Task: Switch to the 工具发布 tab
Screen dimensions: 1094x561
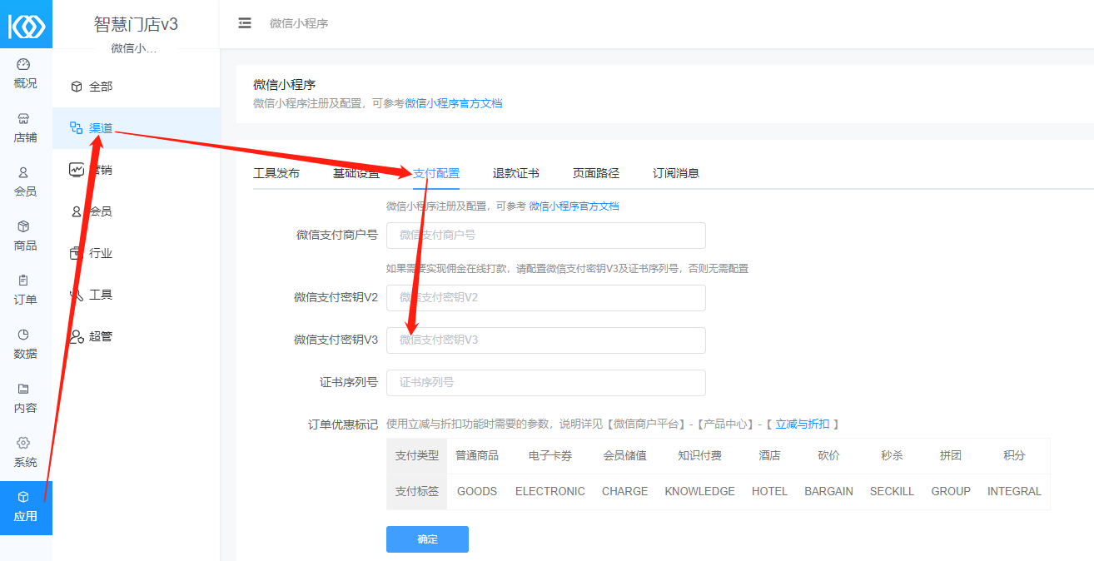Action: pyautogui.click(x=276, y=173)
